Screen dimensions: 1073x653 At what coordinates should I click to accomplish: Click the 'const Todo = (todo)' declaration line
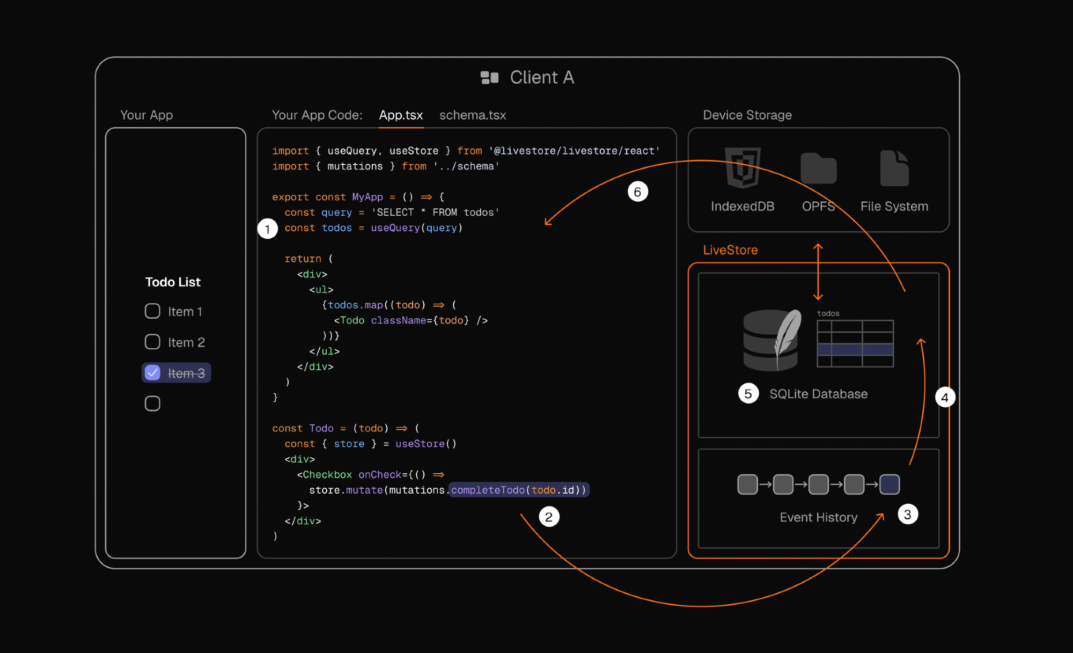tap(346, 428)
